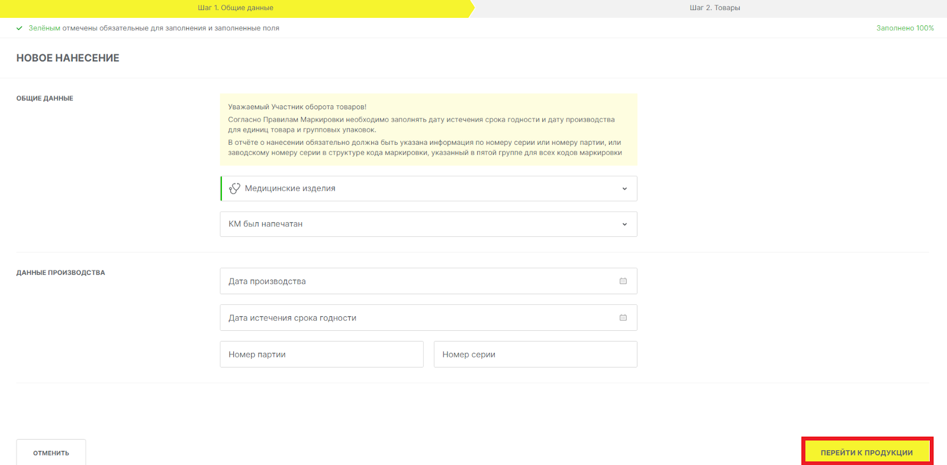The width and height of the screenshot is (947, 465).
Task: Click calendar icon in Дата истечения срока годности field
Action: (623, 318)
